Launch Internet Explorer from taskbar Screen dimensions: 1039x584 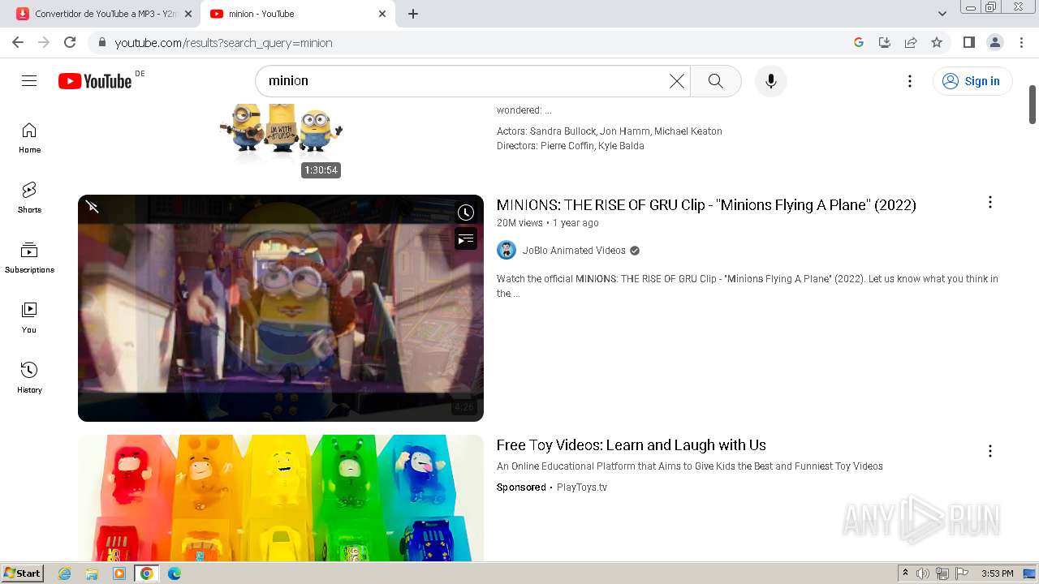coord(65,573)
